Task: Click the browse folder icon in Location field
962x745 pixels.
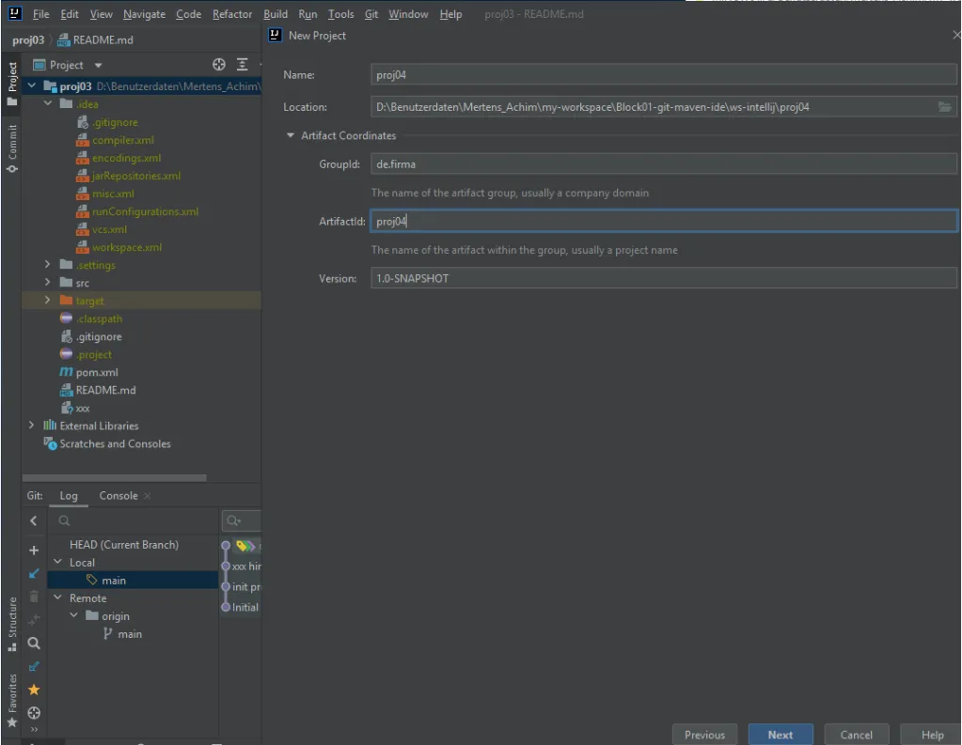Action: coord(944,107)
